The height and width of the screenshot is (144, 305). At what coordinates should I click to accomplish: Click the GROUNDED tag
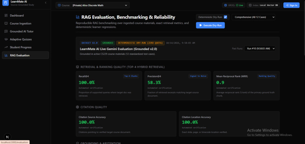(107, 43)
